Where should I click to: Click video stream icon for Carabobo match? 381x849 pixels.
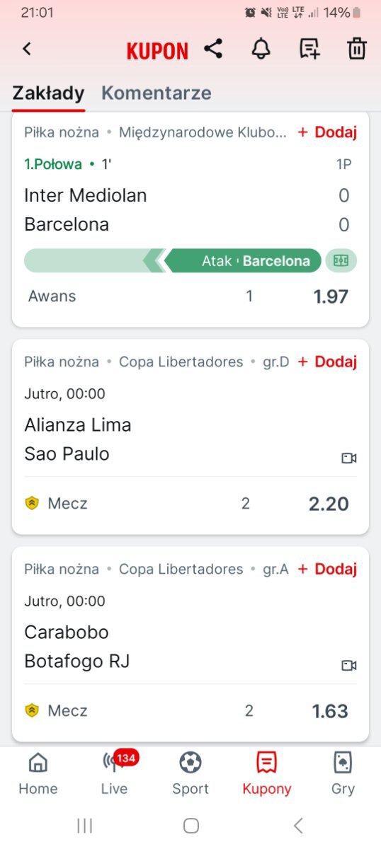348,666
